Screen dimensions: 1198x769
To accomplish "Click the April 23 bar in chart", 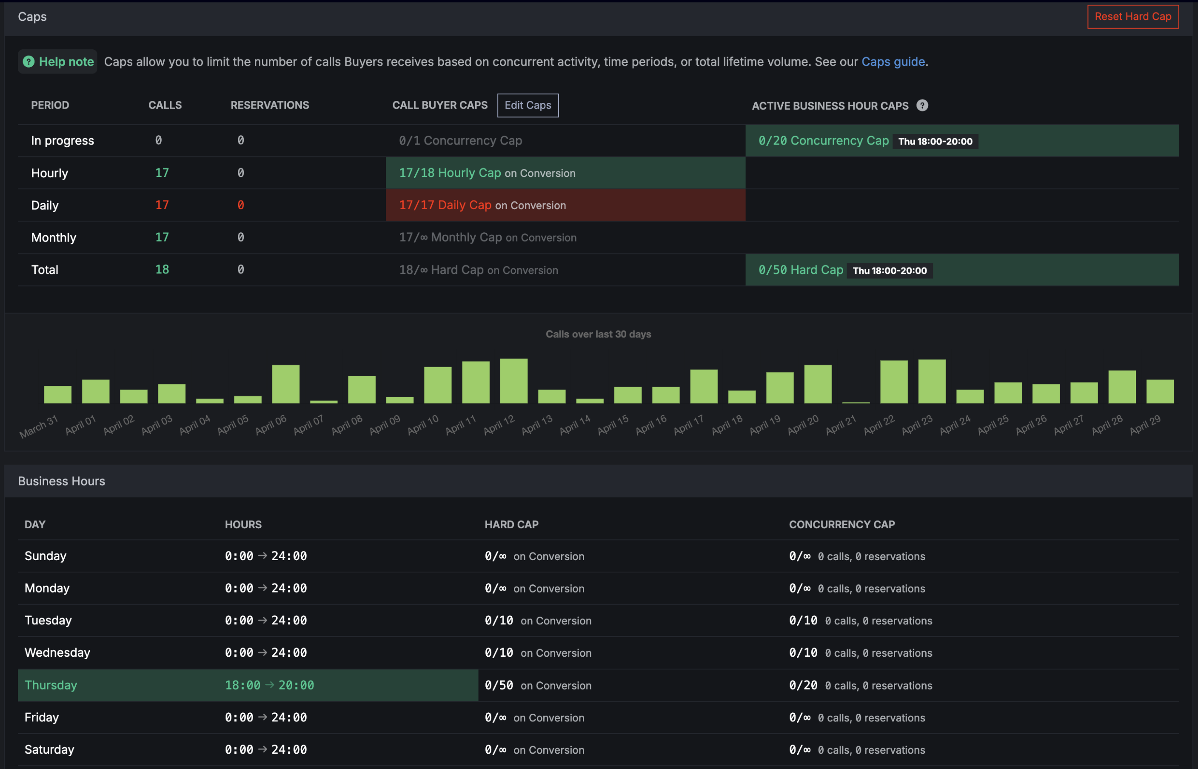I will pos(931,382).
